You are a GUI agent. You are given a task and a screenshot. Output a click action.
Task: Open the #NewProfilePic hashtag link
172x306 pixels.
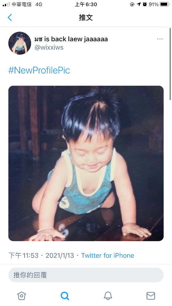click(39, 70)
